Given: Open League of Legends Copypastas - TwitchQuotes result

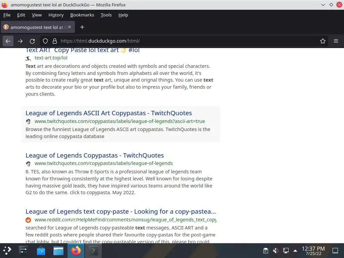Looking at the screenshot, I should (x=94, y=155).
